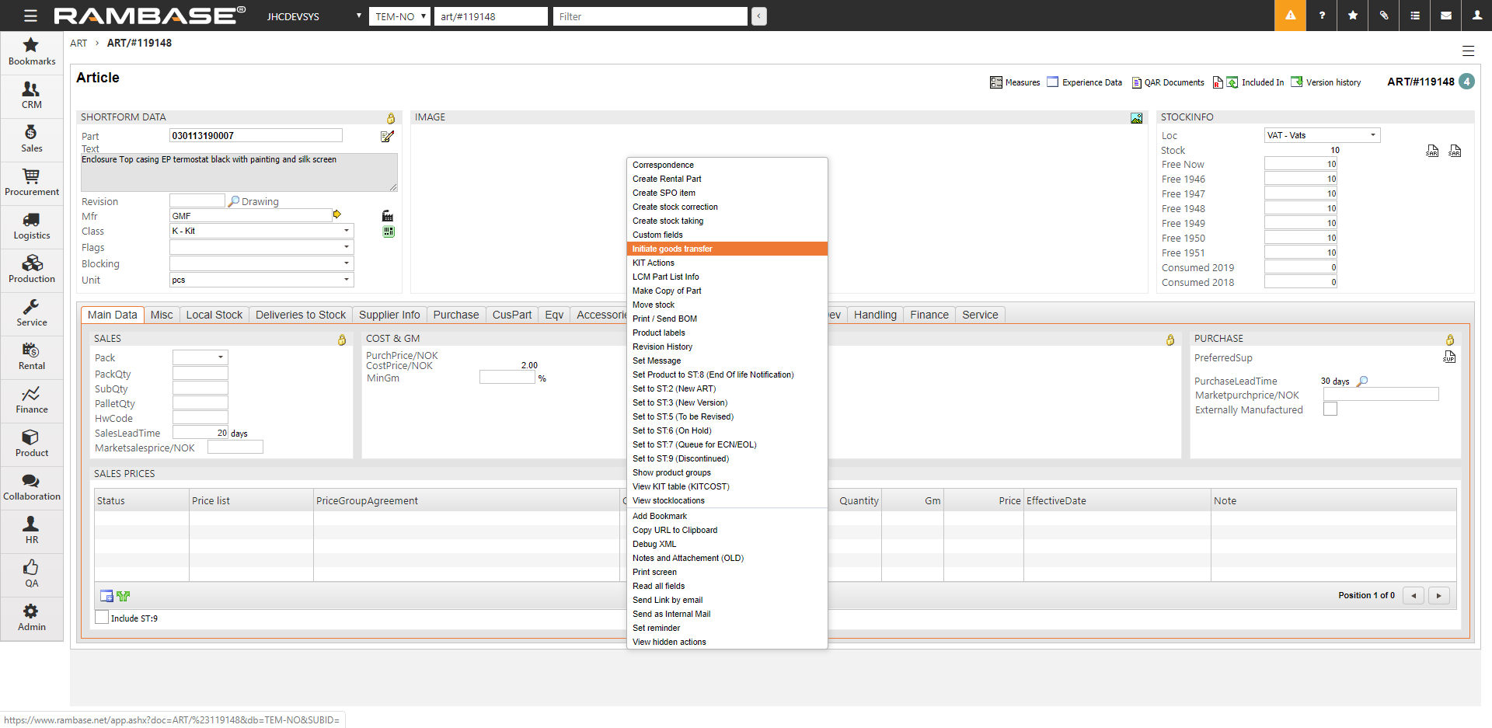1492x728 pixels.
Task: Check the Externally Manufactured checkbox
Action: tap(1330, 409)
